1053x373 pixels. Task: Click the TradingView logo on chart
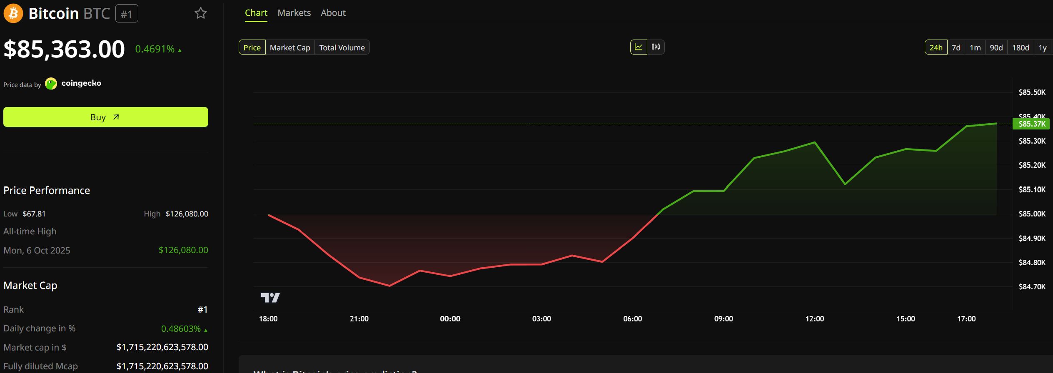(270, 297)
